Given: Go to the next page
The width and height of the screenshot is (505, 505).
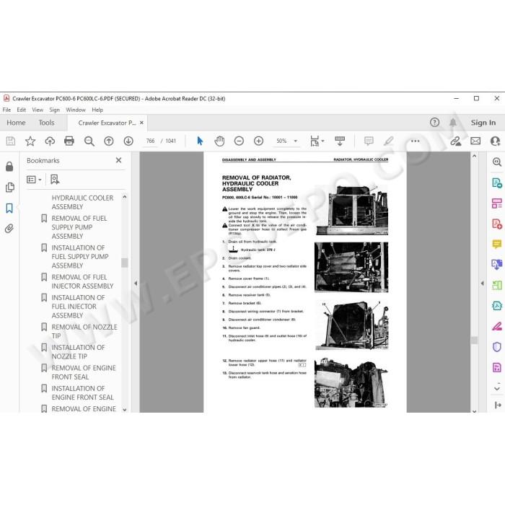Looking at the screenshot, I should [128, 141].
